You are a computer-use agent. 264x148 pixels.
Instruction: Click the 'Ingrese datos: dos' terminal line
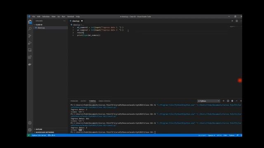pos(80,118)
